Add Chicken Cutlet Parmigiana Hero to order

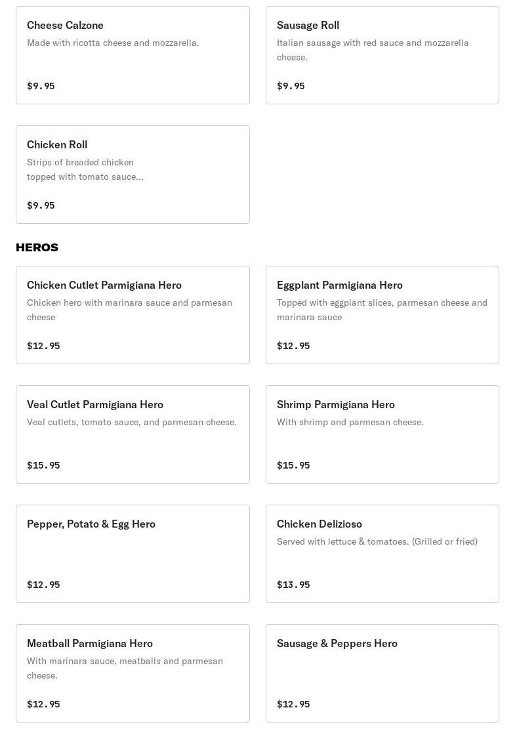click(x=133, y=315)
